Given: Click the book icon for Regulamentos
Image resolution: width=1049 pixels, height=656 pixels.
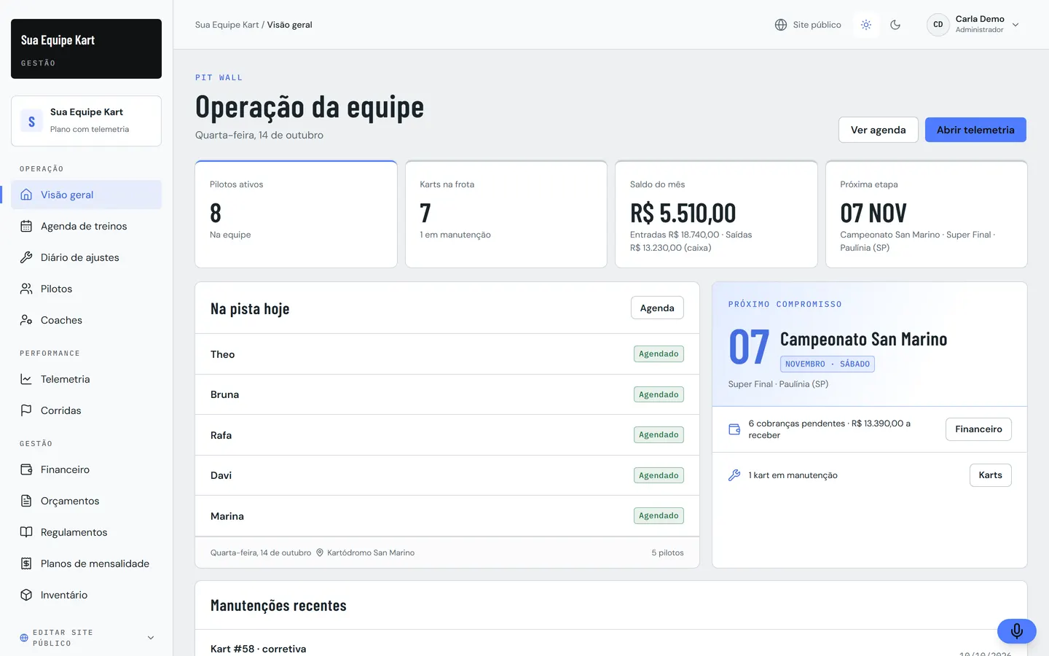Looking at the screenshot, I should click(26, 532).
